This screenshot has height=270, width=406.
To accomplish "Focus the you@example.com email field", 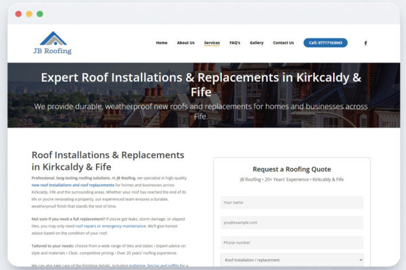I will click(x=292, y=222).
